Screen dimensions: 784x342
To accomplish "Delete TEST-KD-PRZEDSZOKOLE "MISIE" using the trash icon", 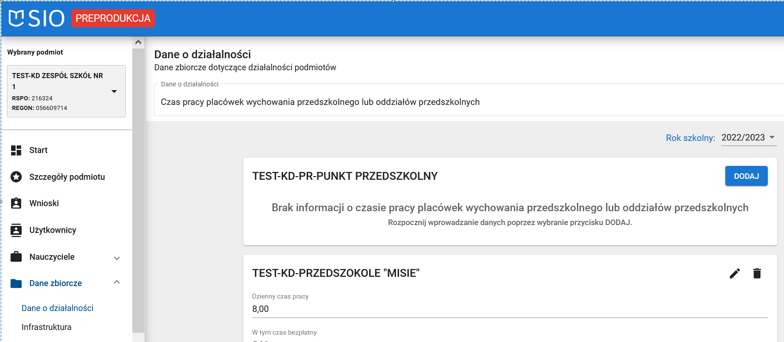I will (x=757, y=273).
